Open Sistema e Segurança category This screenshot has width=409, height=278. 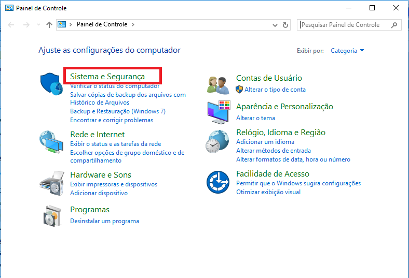tap(107, 77)
